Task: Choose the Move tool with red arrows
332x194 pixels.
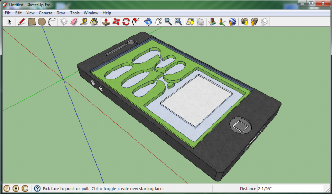Action: pyautogui.click(x=116, y=22)
